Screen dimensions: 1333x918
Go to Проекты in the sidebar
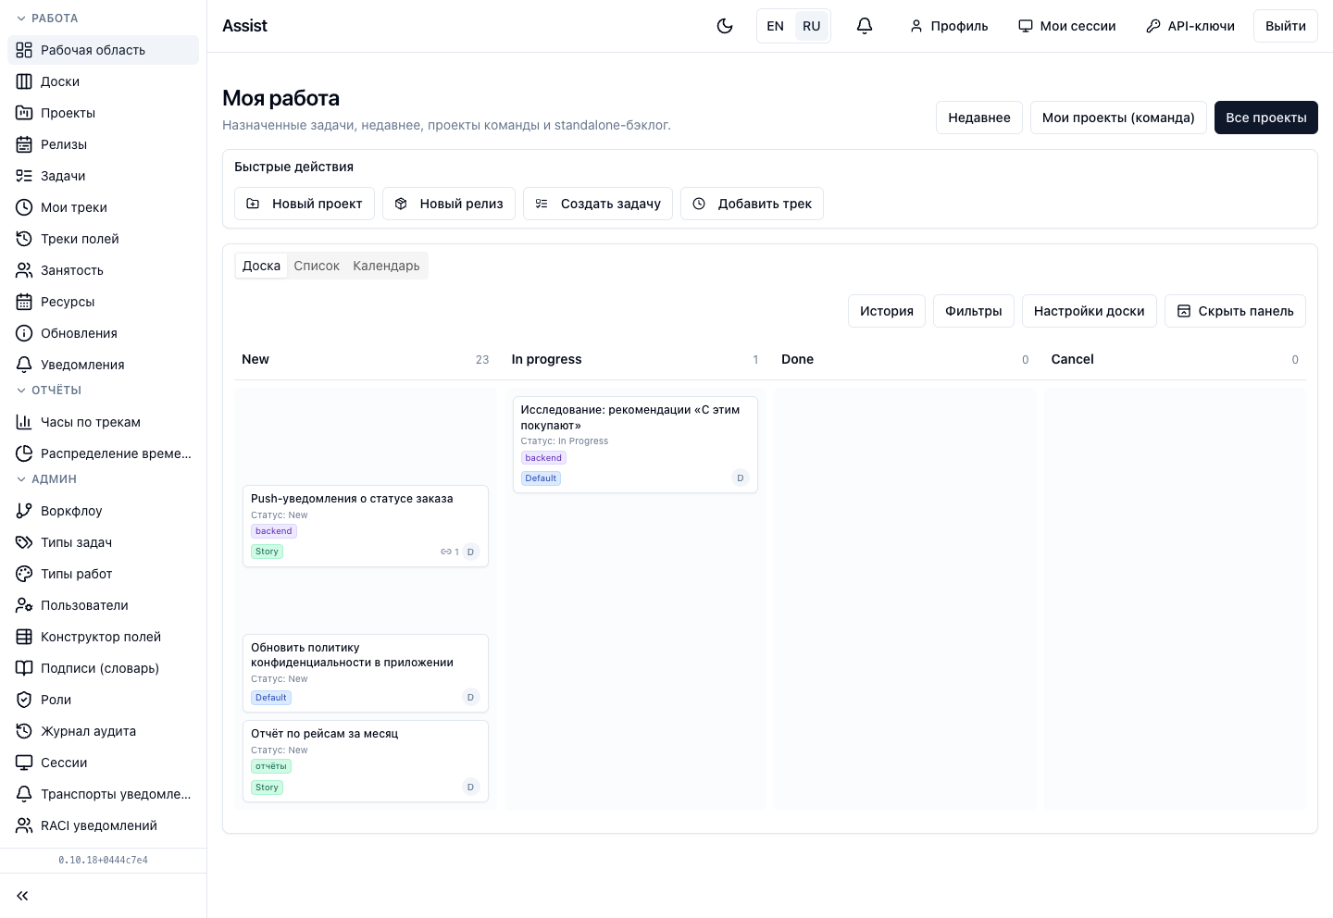tap(103, 113)
